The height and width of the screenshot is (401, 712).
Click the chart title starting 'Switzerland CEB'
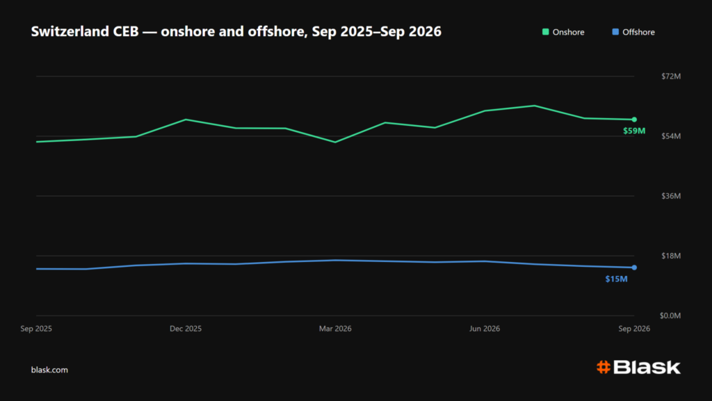point(236,31)
